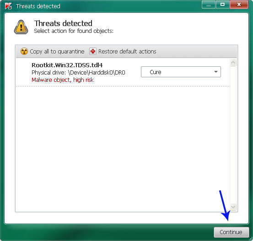
Task: Click the Copy all to quarantine radiation icon
Action: pyautogui.click(x=24, y=51)
